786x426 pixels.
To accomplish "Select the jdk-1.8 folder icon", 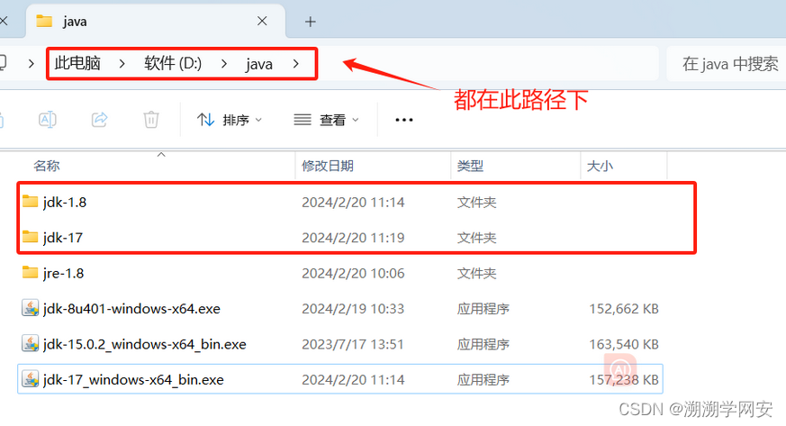I will coord(31,202).
